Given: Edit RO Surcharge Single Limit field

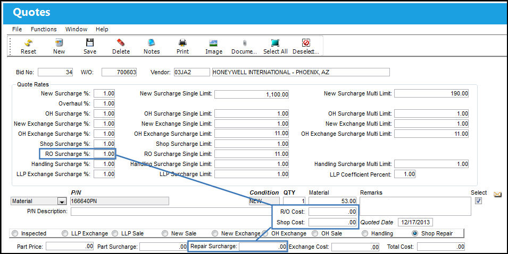Looking at the screenshot, I should coord(252,154).
